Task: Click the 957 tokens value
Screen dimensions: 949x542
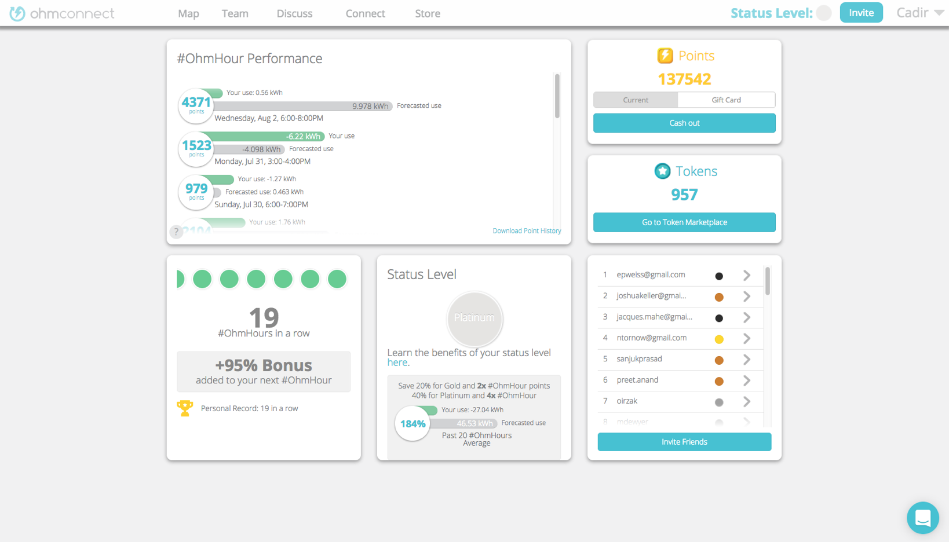Action: 684,195
